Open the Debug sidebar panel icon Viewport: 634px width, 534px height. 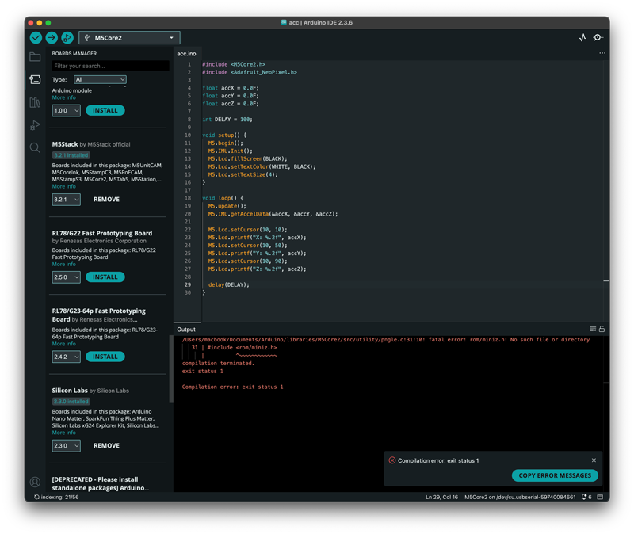(x=35, y=125)
